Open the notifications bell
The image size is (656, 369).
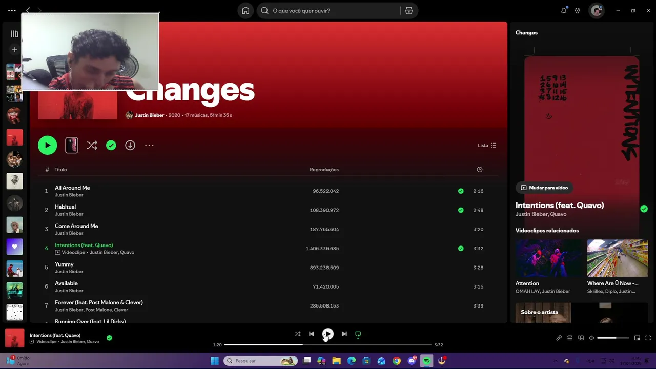(564, 10)
